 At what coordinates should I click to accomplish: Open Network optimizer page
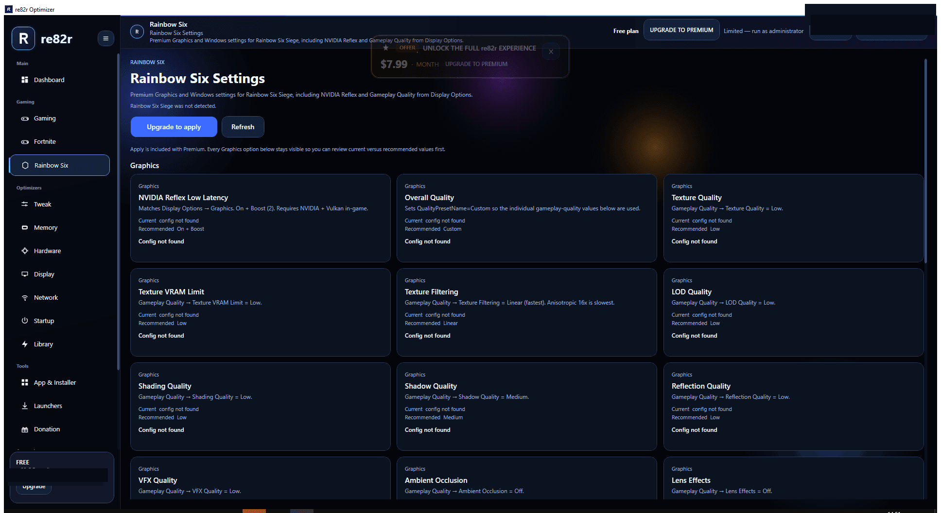point(59,297)
